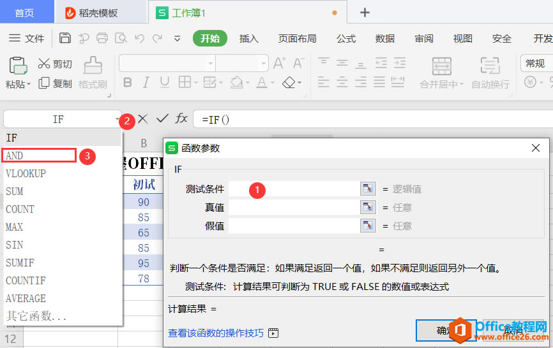This screenshot has height=348, width=553.
Task: Select VLOOKUP from the function list
Action: click(62, 173)
